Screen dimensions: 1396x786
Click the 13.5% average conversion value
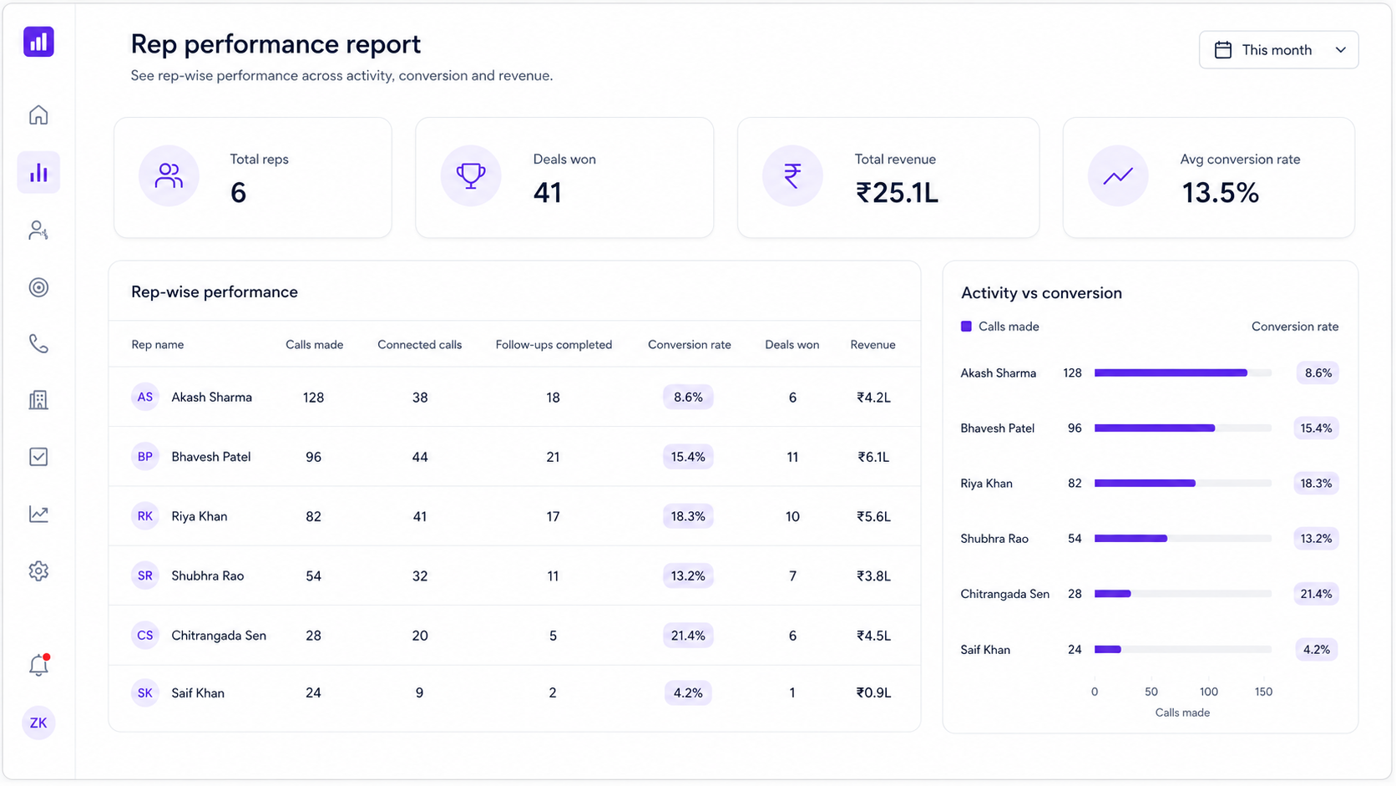click(1220, 193)
